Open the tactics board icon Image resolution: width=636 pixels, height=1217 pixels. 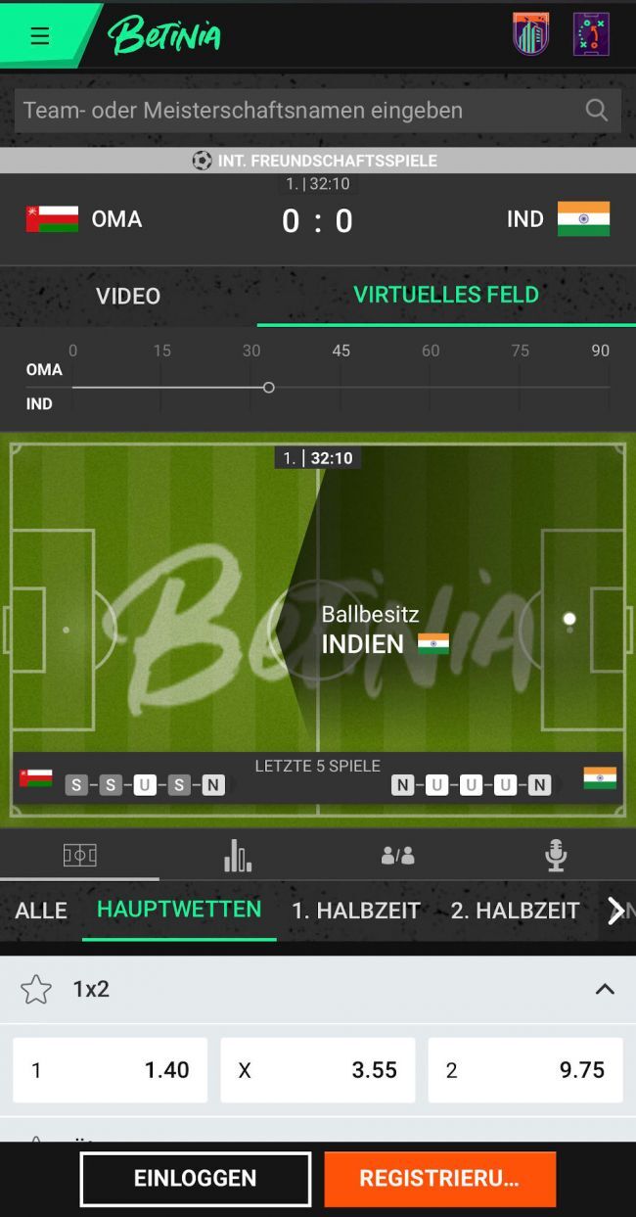591,34
